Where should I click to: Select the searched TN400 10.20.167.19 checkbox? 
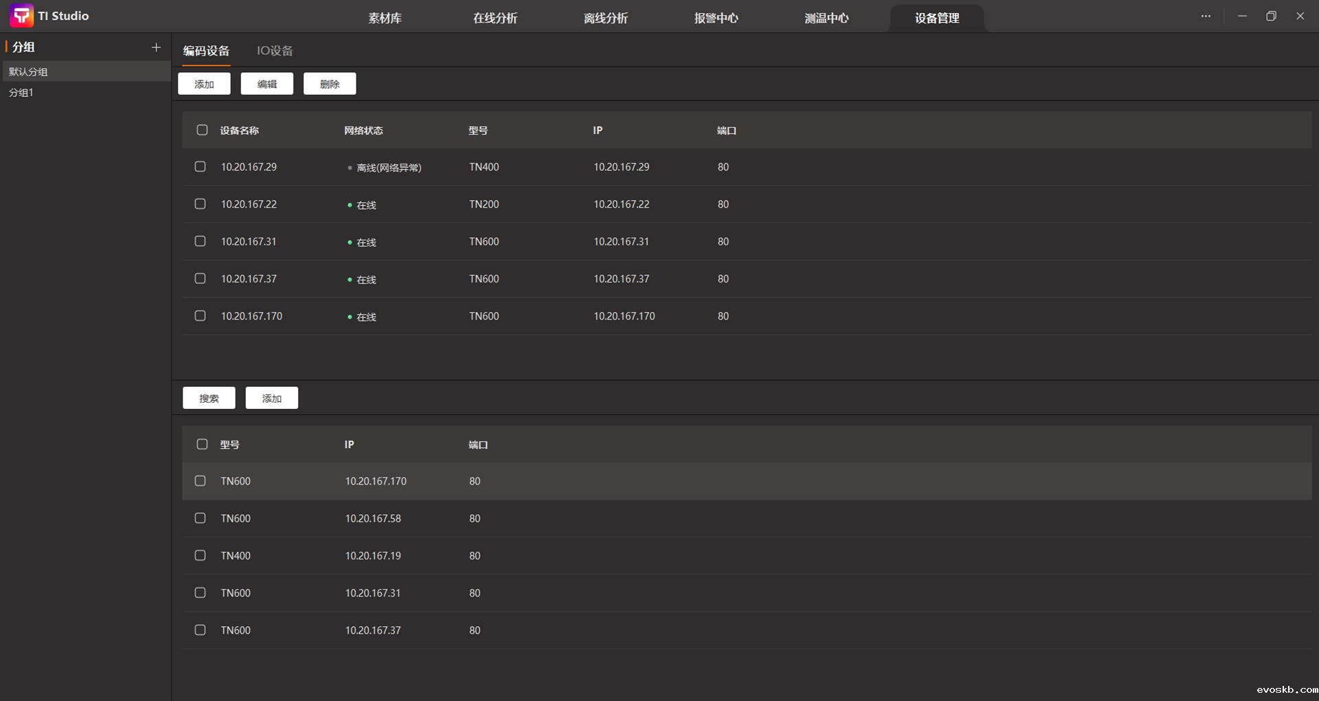click(x=200, y=555)
